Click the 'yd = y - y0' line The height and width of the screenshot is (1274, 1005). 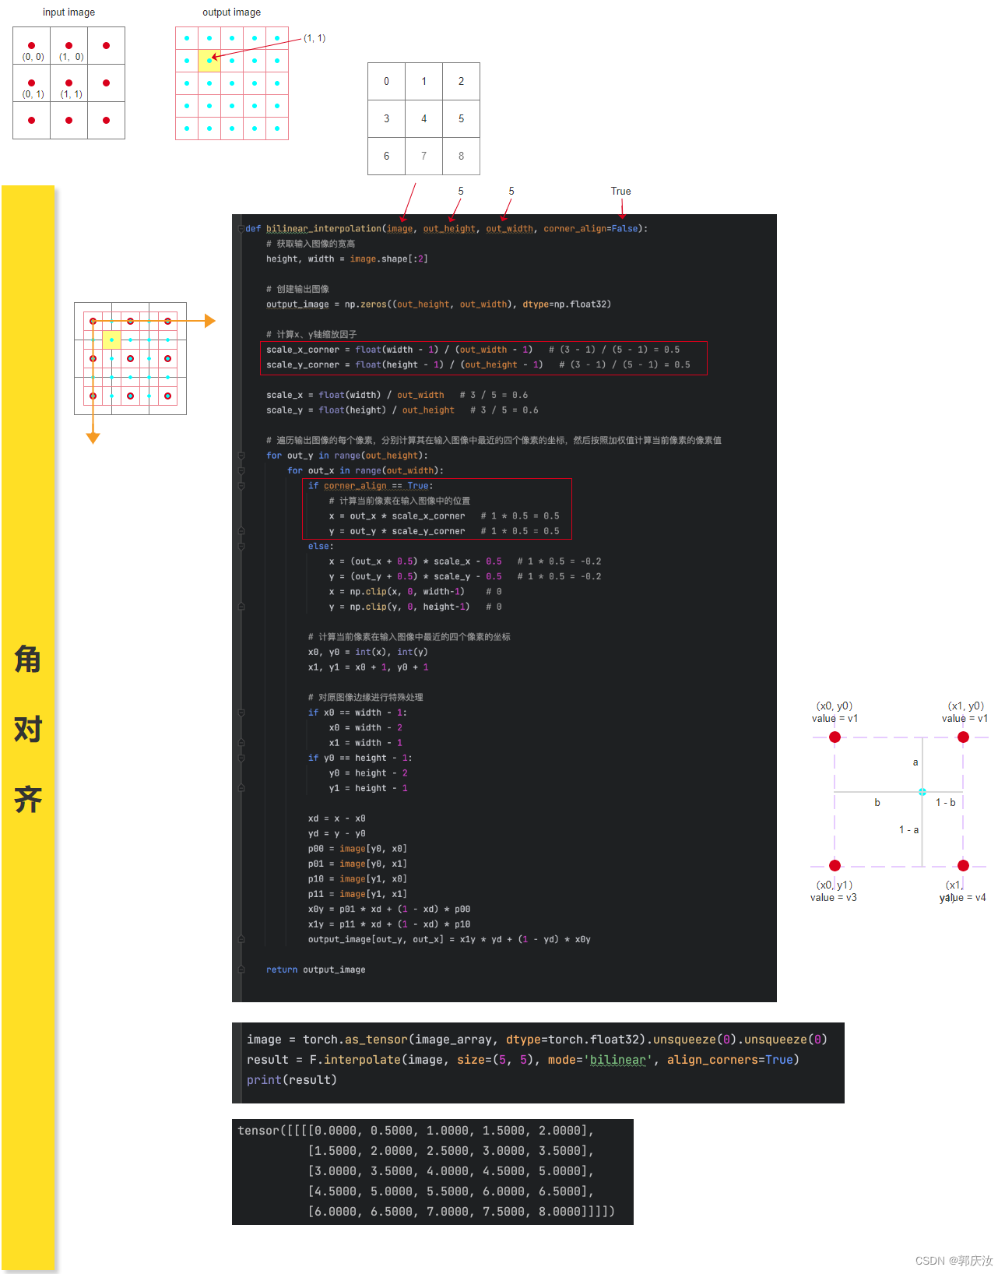click(336, 834)
